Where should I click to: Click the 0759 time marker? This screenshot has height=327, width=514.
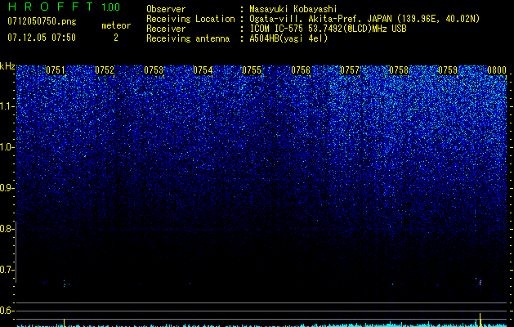(x=448, y=70)
